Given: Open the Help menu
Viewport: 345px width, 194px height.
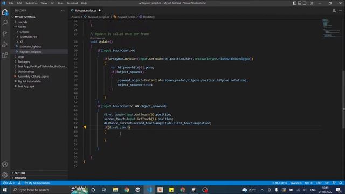Looking at the screenshot, I should pos(84,3).
